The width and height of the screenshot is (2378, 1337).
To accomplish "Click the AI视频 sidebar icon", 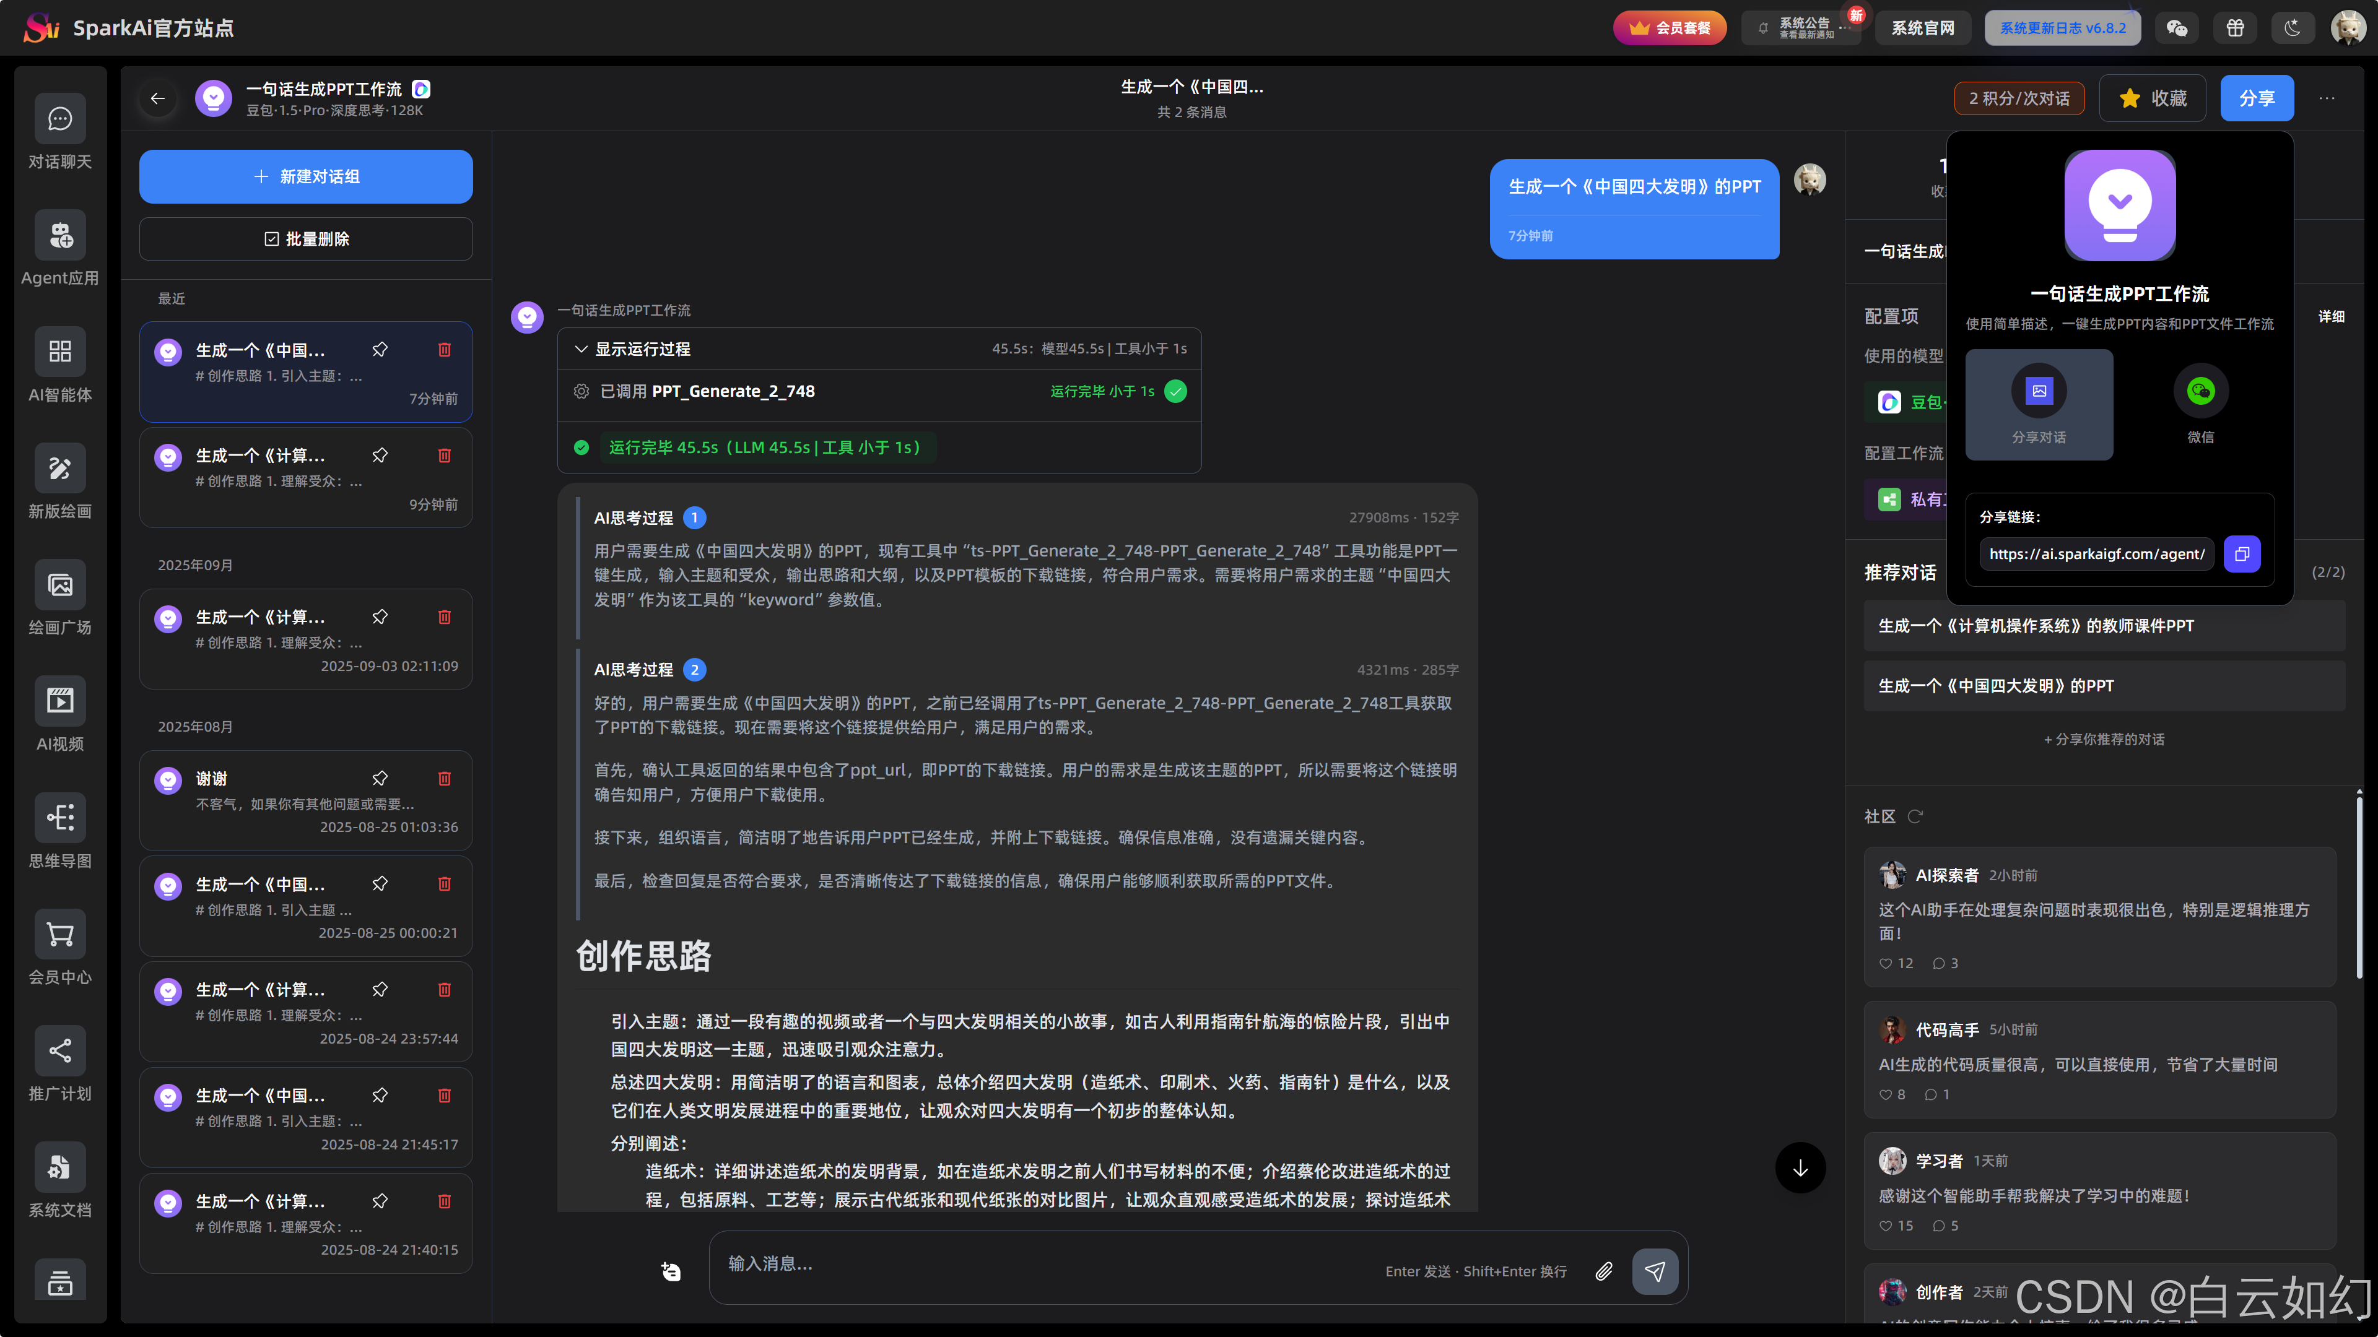I will pos(60,701).
